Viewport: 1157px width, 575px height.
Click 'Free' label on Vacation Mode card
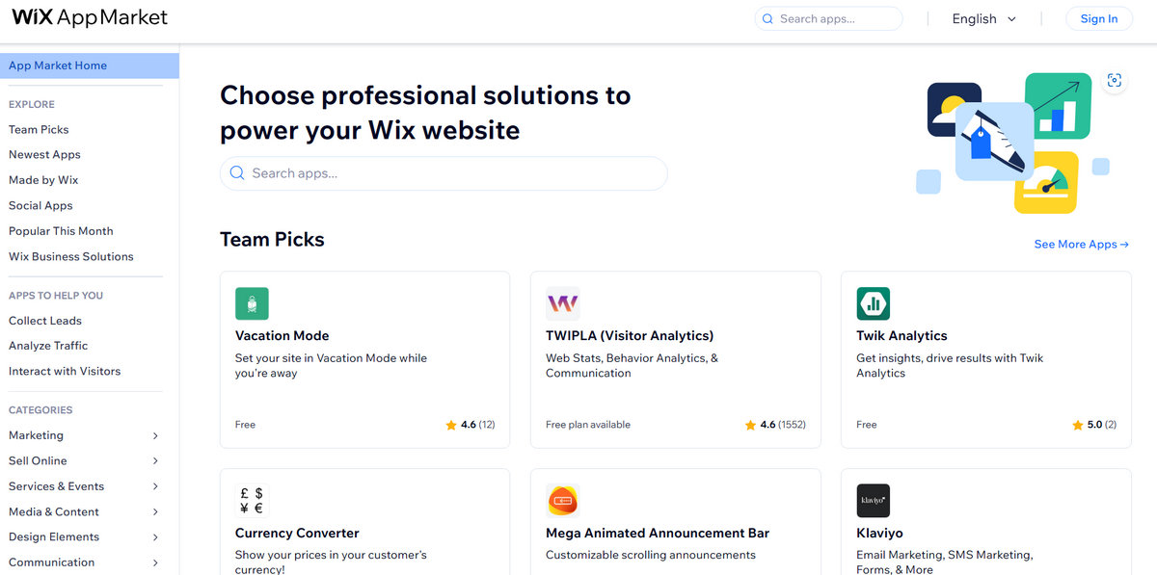246,425
